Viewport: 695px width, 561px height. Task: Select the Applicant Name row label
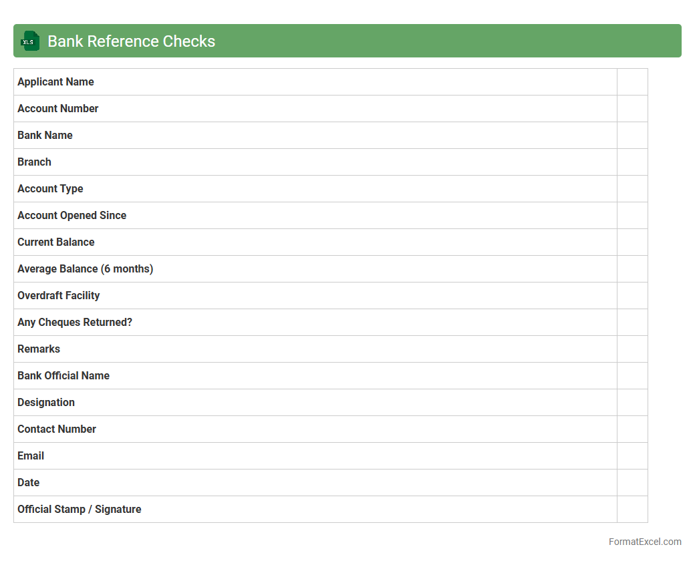coord(55,81)
